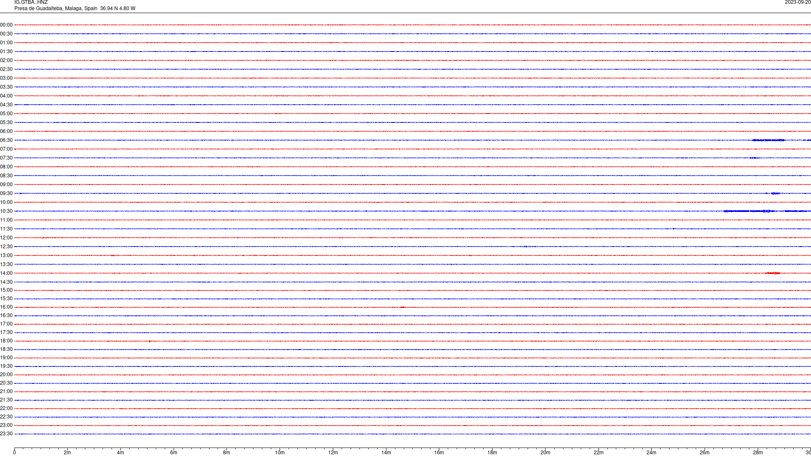Image resolution: width=811 pixels, height=456 pixels.
Task: Click the 4m tick label on time axis
Action: coord(120,453)
